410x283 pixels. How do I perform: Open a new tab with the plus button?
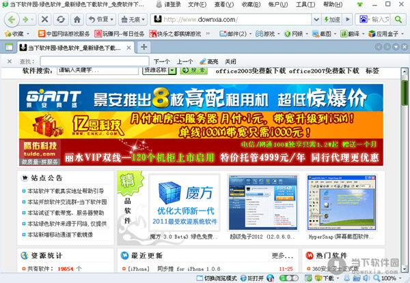pyautogui.click(x=143, y=47)
